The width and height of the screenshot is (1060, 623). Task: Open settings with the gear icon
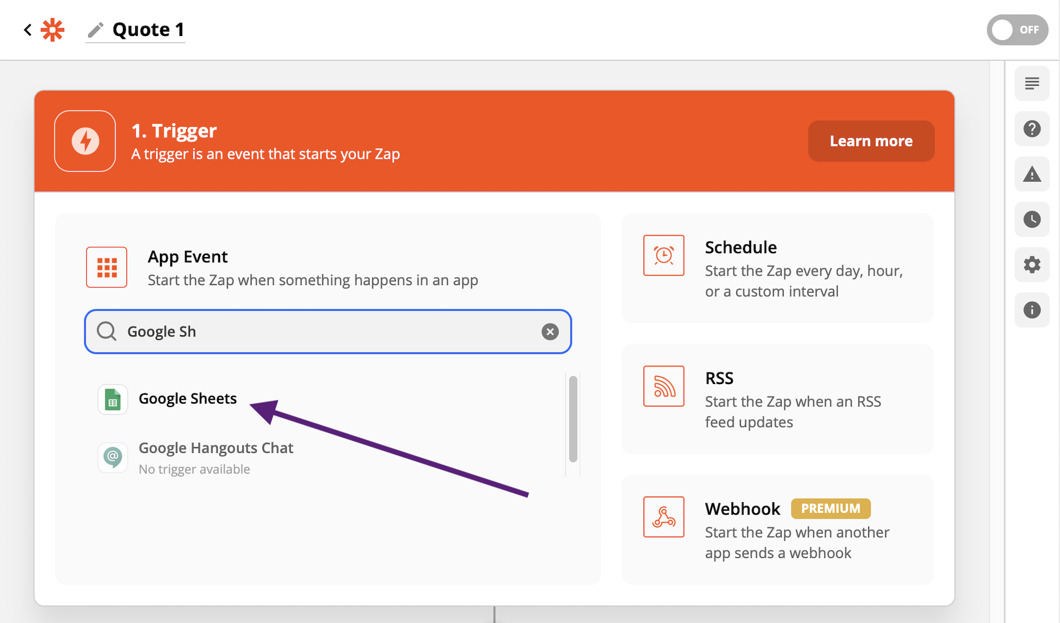[x=1031, y=264]
